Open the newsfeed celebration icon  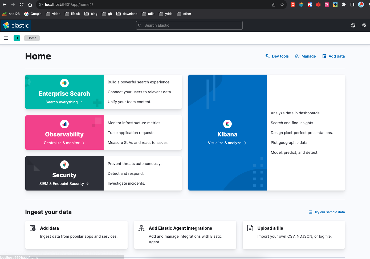pyautogui.click(x=364, y=25)
